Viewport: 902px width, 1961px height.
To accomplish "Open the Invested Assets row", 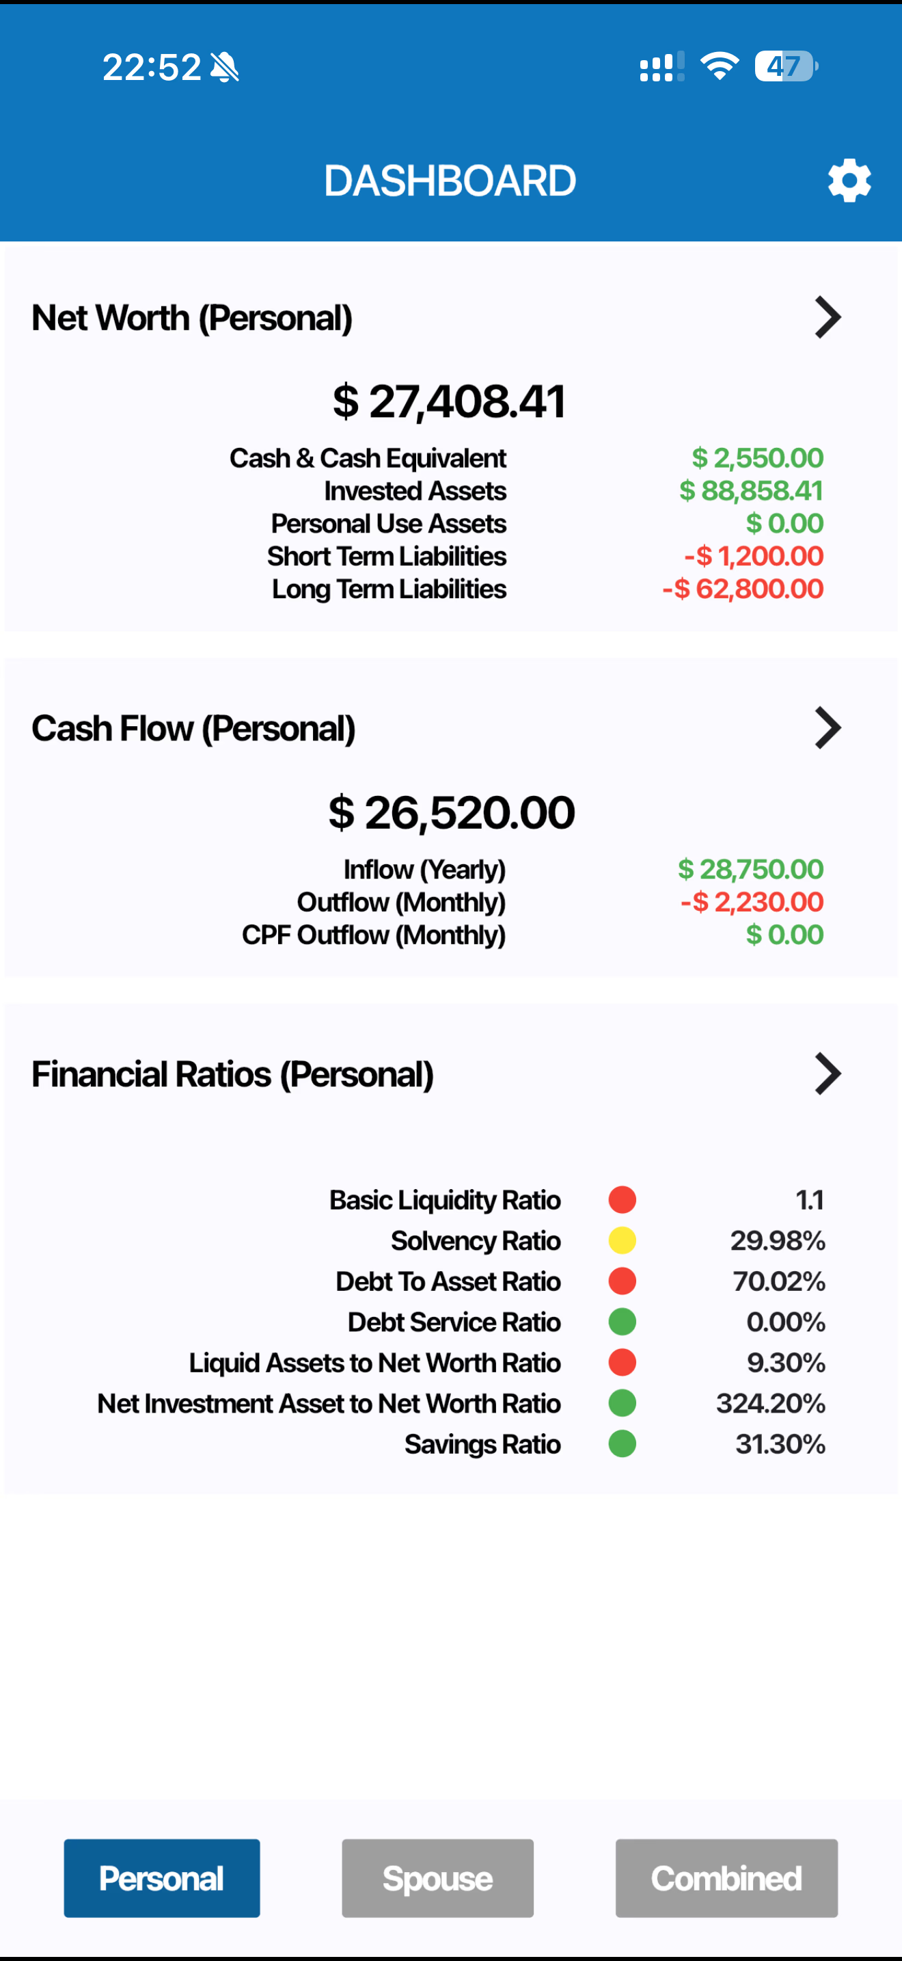I will pos(415,491).
